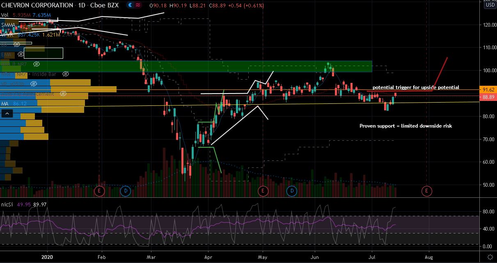Show the Auto Fib Retracement indicator
The height and width of the screenshot is (263, 497).
tap(63, 94)
